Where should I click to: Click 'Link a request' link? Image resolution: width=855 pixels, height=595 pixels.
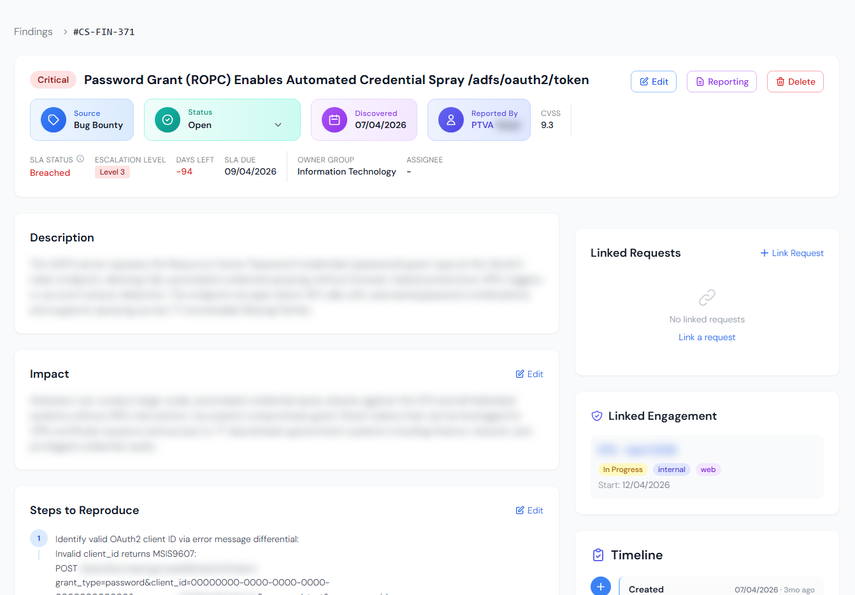[707, 337]
